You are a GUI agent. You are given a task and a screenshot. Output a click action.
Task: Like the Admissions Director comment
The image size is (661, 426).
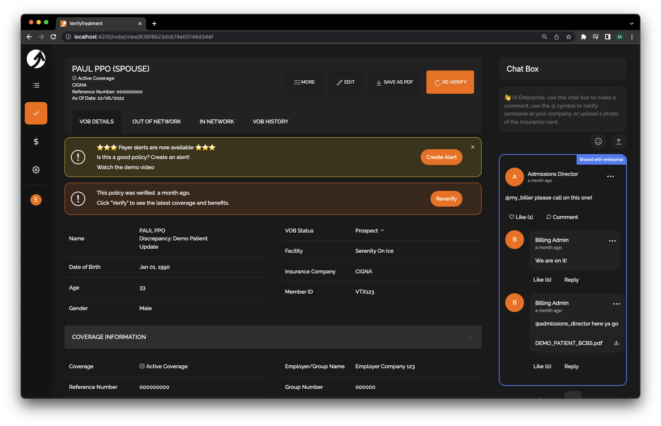pos(521,217)
